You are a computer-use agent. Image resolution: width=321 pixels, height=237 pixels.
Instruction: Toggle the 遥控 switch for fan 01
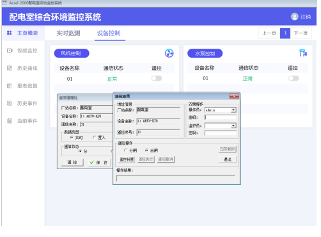(157, 78)
